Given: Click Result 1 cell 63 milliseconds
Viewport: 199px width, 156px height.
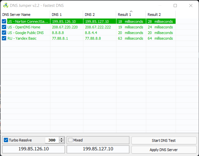Looking at the screenshot, I should point(131,38).
